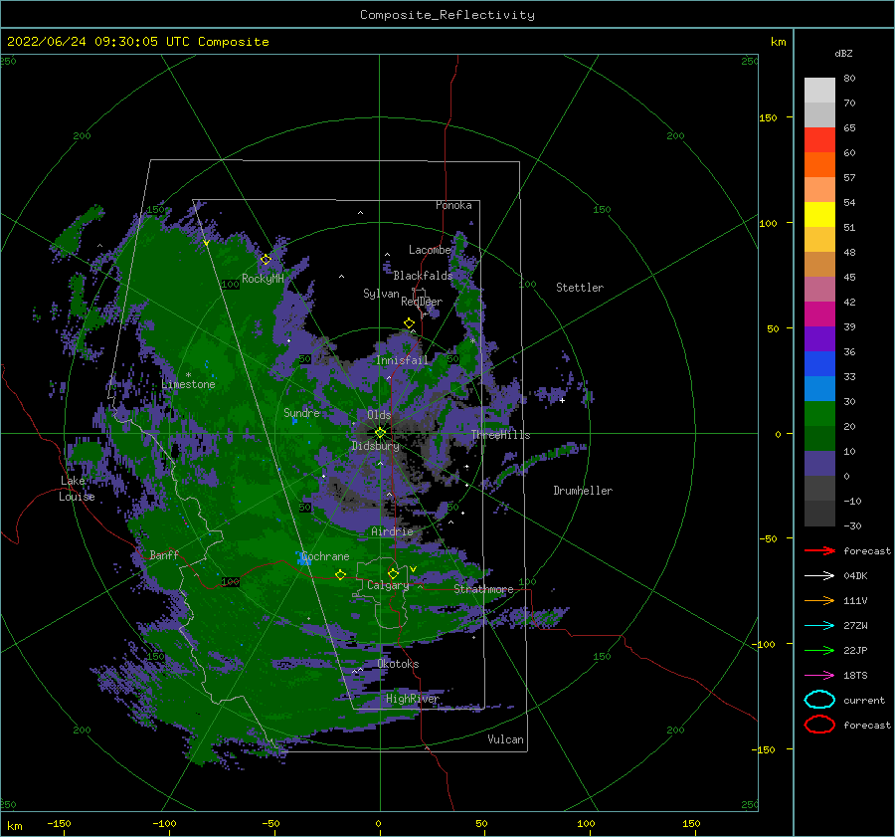Select the dark gray -30 to -10 swatch
The image size is (895, 837).
819,513
